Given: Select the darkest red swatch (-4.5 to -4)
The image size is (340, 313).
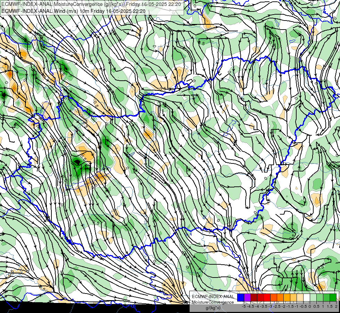Looking at the screenshot, I should coord(254,298).
